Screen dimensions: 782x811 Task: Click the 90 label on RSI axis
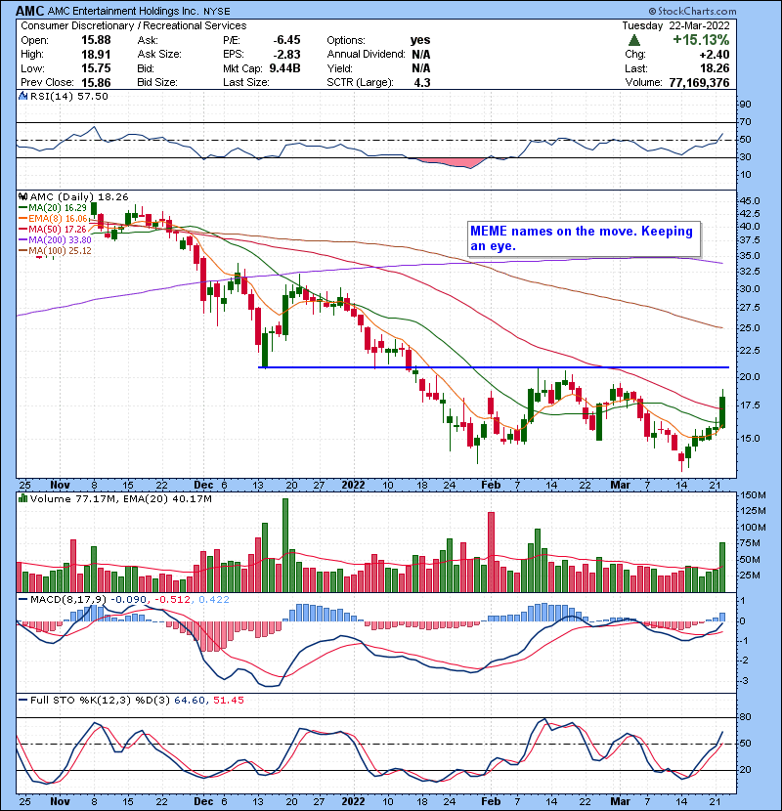point(746,105)
